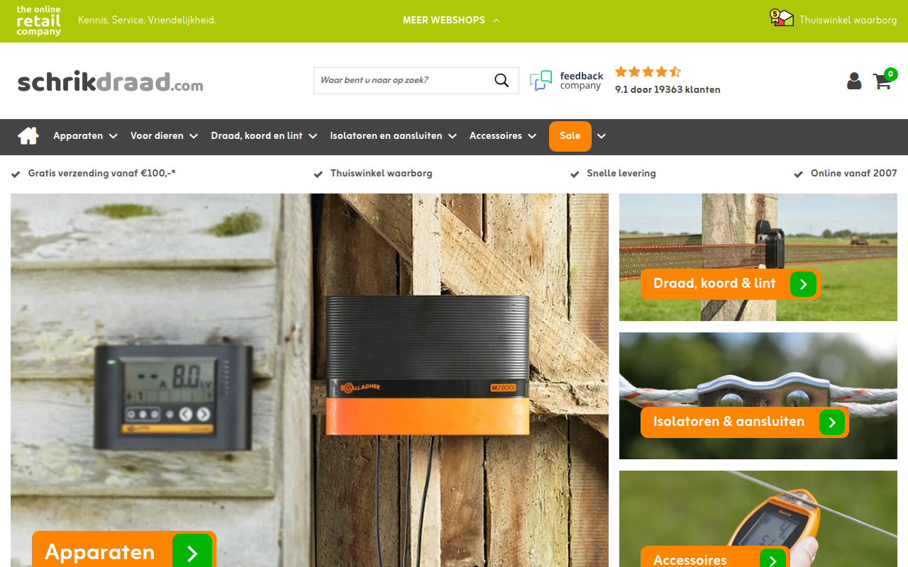908x567 pixels.
Task: Click green arrow on Isolatoren & aansluiten
Action: [832, 422]
